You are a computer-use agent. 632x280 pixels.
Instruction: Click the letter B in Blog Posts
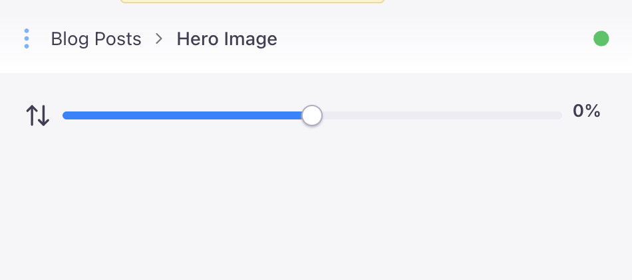(56, 39)
